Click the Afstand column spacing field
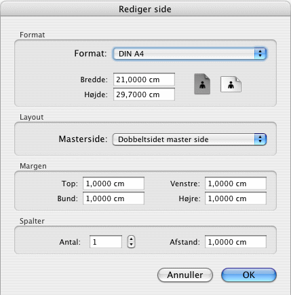291x295 pixels. [x=235, y=242]
